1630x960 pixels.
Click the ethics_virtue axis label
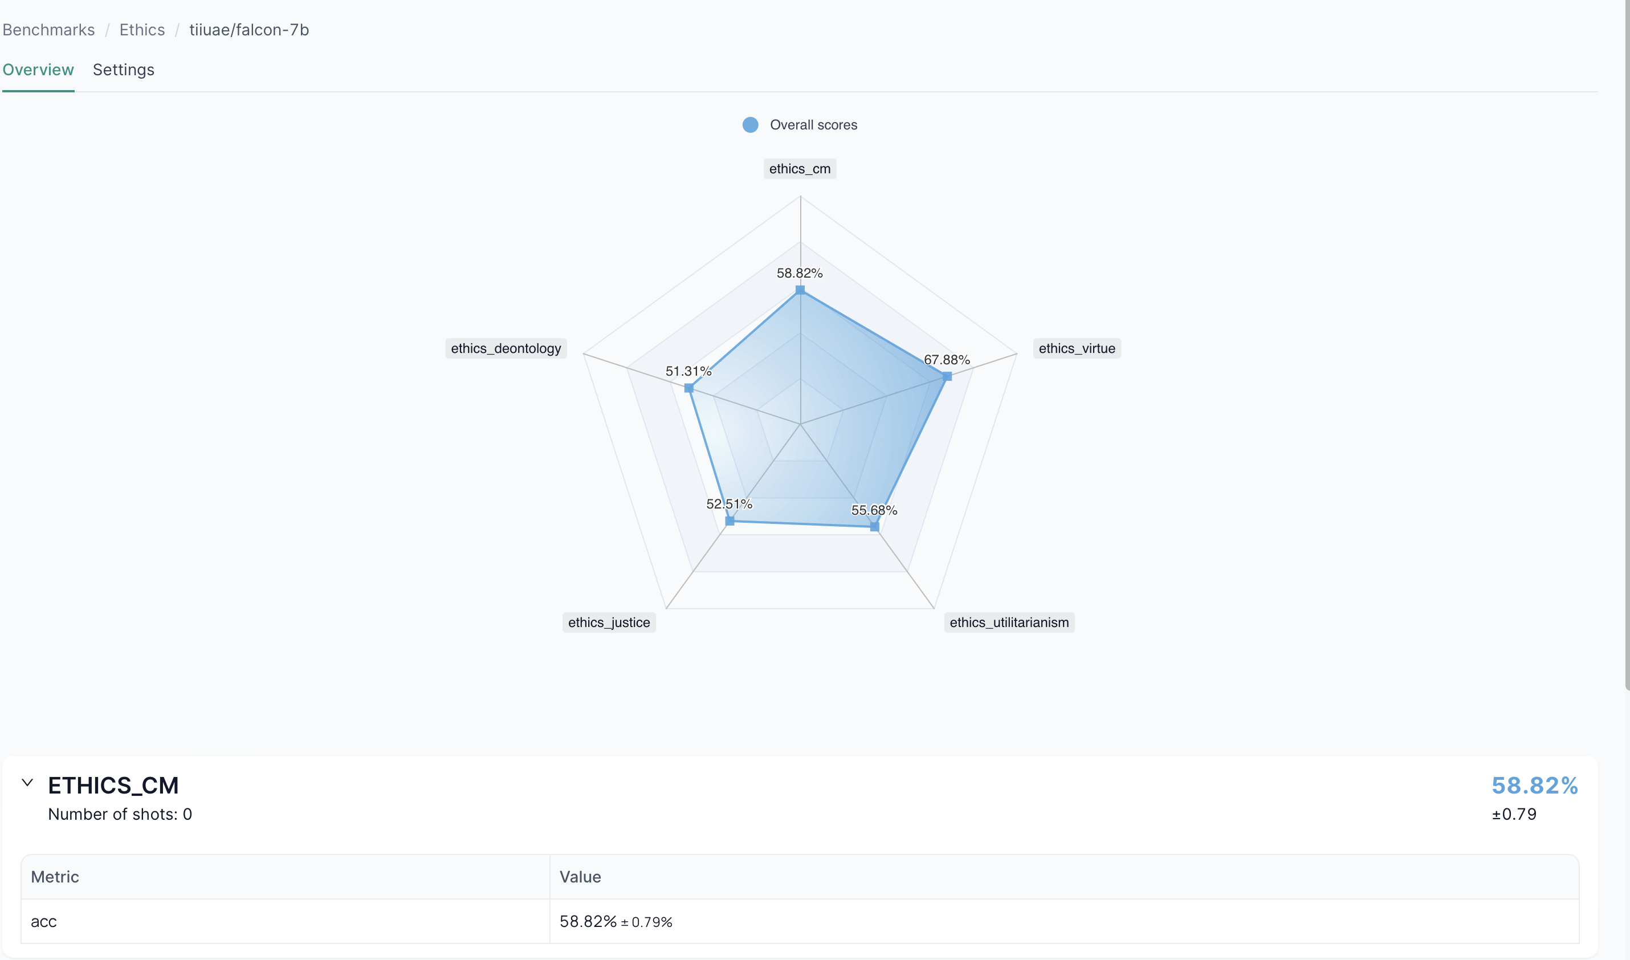(1077, 349)
